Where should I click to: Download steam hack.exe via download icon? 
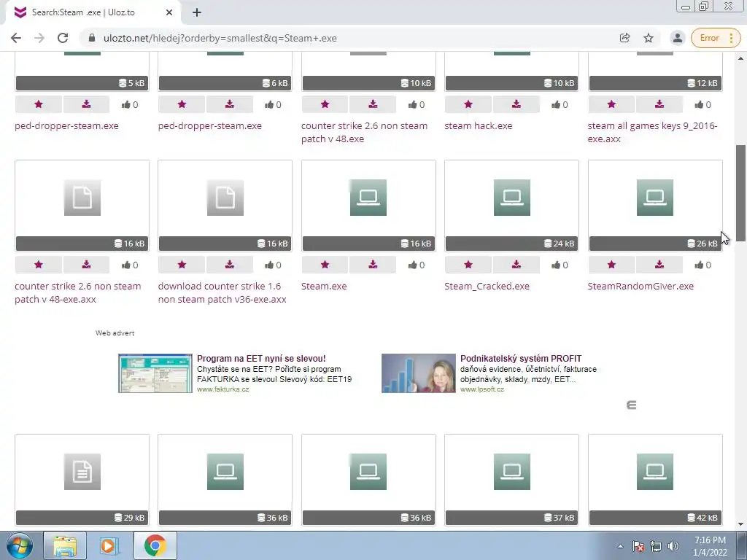[x=516, y=104]
